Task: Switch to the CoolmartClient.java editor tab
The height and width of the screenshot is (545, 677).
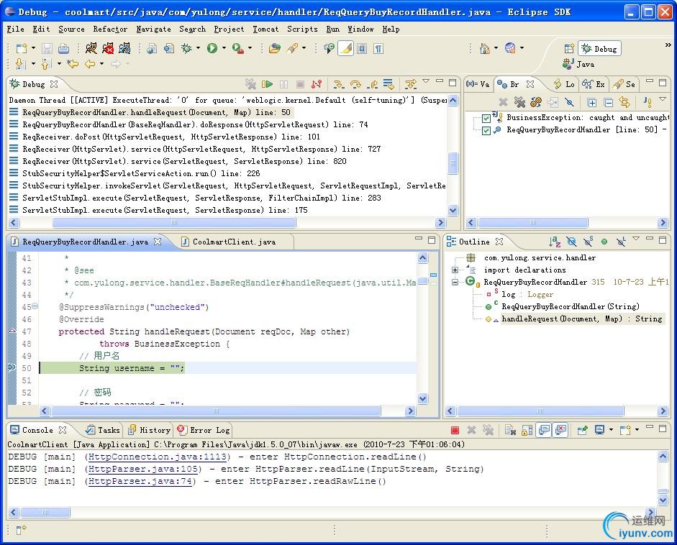Action: point(234,242)
